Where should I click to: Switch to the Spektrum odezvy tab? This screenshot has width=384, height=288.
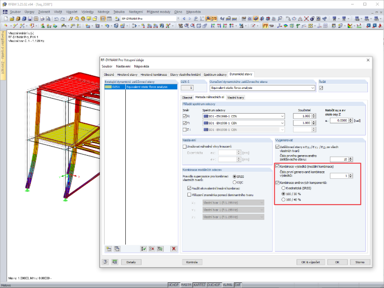tap(215, 74)
